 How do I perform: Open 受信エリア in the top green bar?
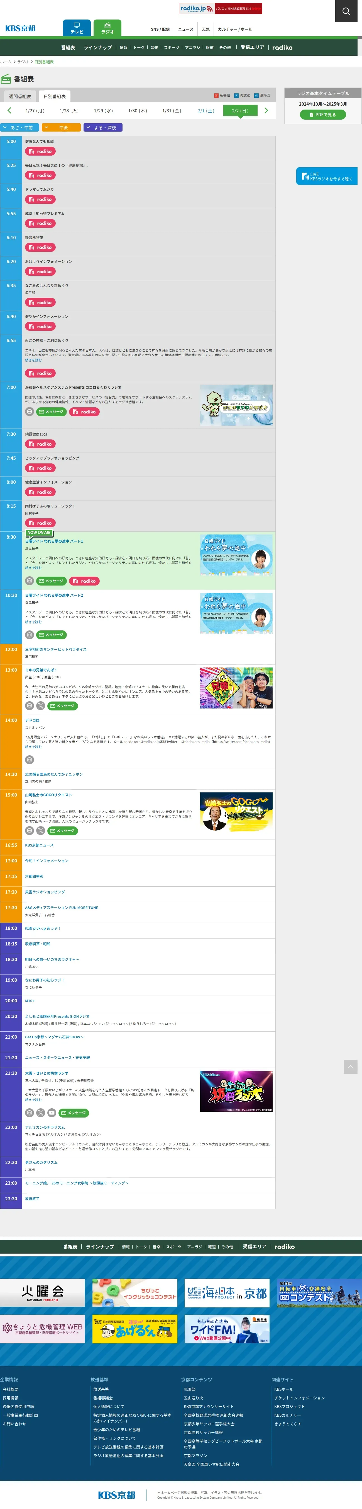click(x=252, y=47)
